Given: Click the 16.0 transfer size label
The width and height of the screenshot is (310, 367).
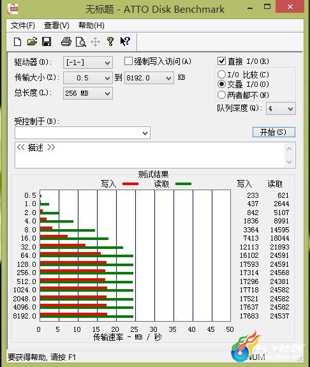Looking at the screenshot, I should point(28,238).
